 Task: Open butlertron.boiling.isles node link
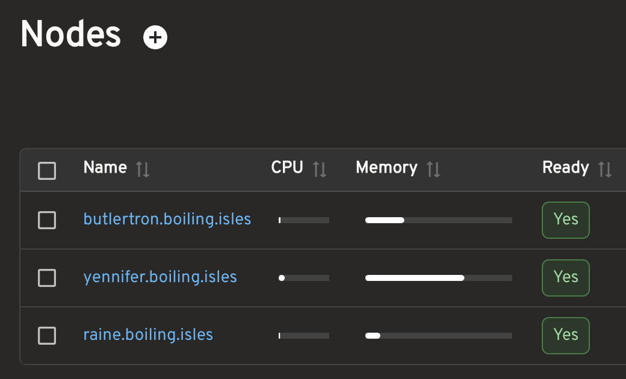167,219
